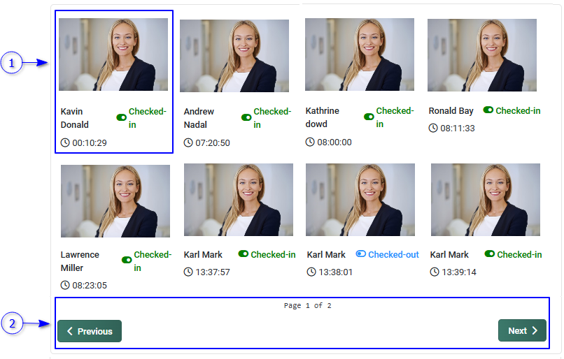The height and width of the screenshot is (359, 564).
Task: Click the numbered callout circle 1
Action: click(x=10, y=64)
